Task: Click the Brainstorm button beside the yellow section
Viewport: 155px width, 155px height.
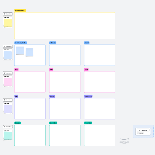Action: tap(8, 14)
